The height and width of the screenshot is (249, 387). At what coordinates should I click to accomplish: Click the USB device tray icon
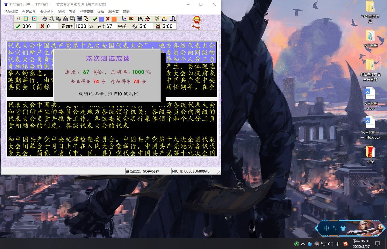310,244
